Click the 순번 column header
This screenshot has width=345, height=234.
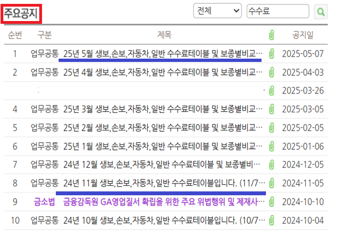tap(15, 35)
